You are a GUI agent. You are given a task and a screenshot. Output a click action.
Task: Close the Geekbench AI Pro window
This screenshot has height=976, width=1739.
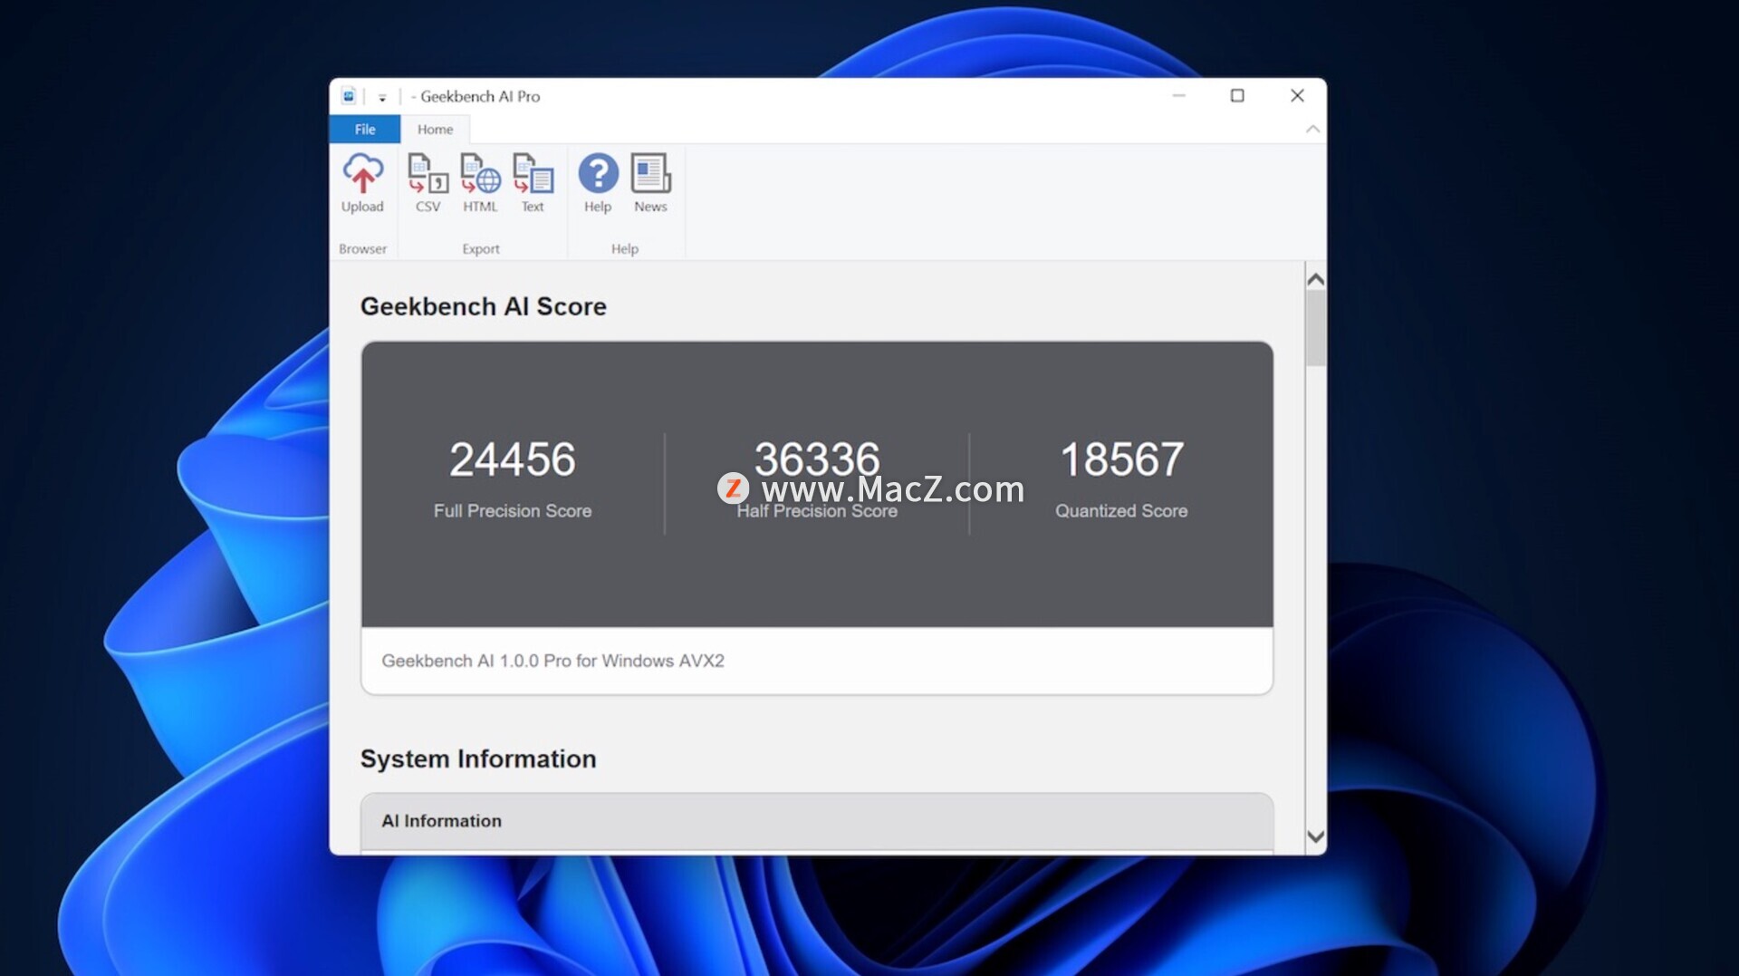click(1297, 96)
